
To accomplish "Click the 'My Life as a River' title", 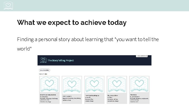I will click(x=114, y=96).
